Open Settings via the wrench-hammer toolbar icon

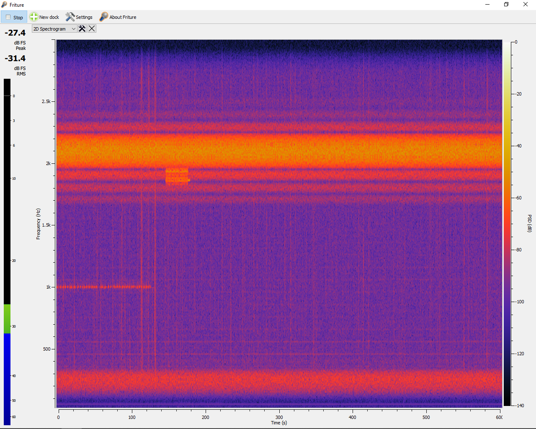click(70, 17)
